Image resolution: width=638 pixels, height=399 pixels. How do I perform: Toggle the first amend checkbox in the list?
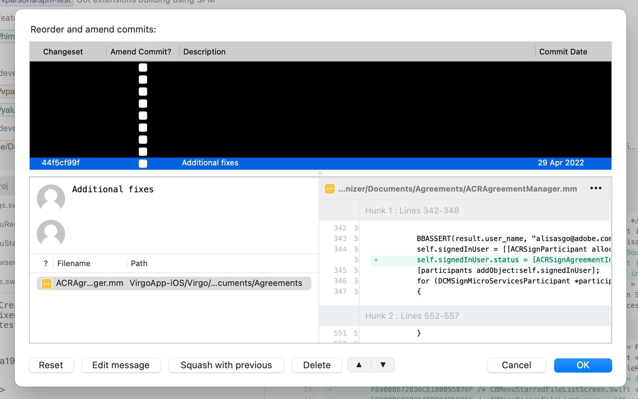pyautogui.click(x=143, y=68)
